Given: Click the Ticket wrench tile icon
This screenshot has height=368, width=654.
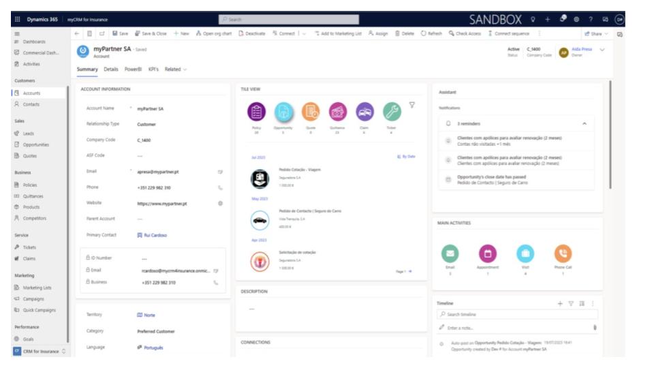Looking at the screenshot, I should pyautogui.click(x=392, y=111).
